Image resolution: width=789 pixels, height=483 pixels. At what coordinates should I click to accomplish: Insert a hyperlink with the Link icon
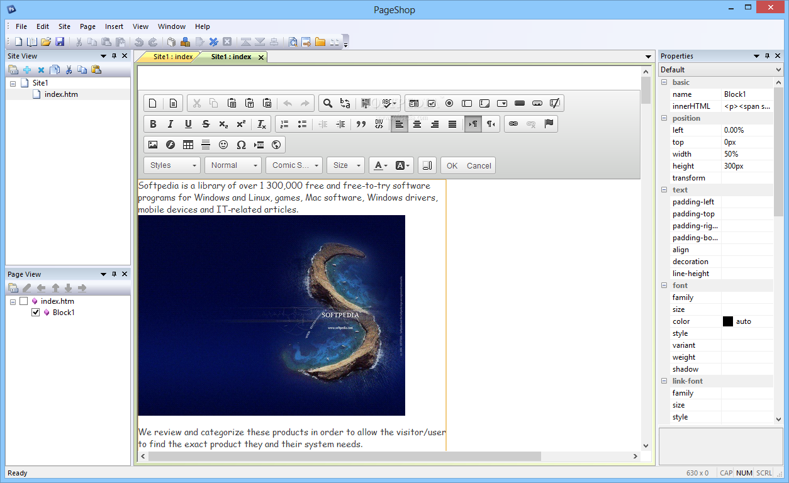[513, 125]
